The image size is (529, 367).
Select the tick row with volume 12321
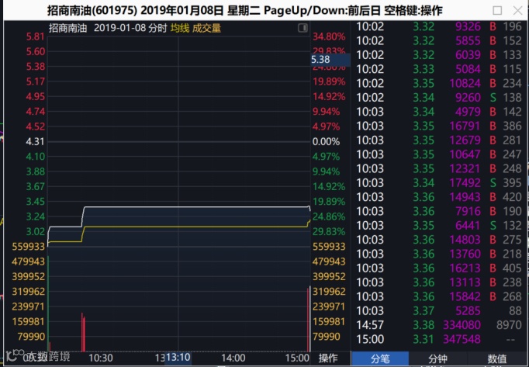click(439, 168)
